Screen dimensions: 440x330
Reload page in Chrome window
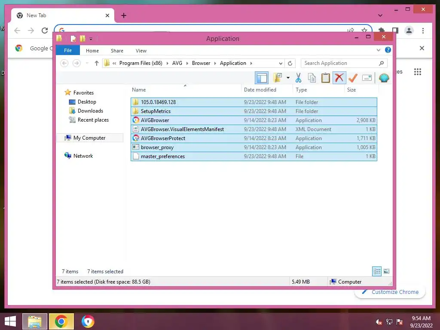click(45, 31)
